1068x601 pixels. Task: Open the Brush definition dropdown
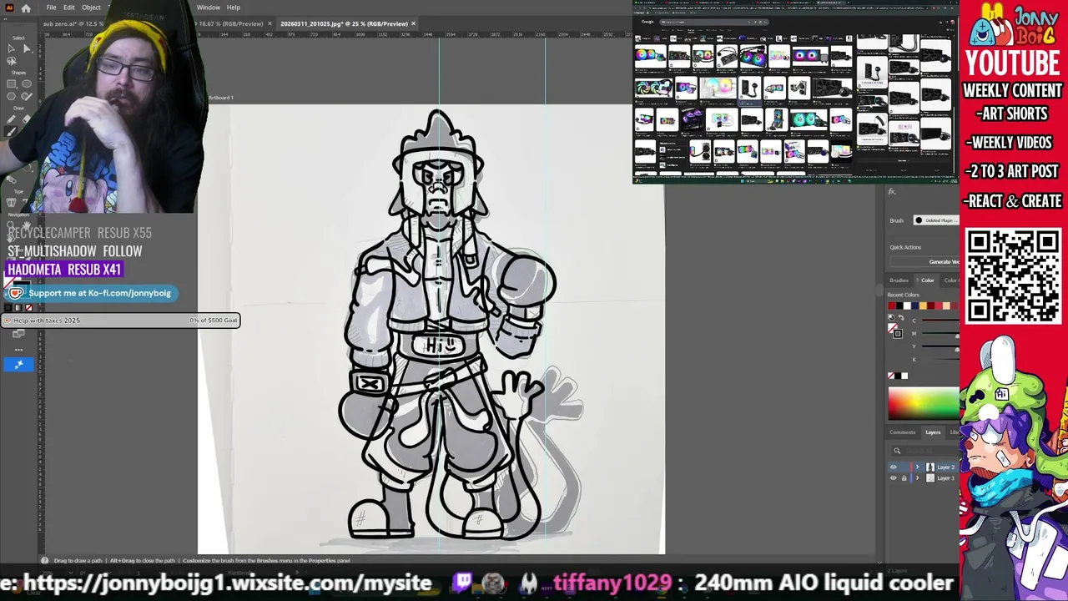pyautogui.click(x=938, y=220)
